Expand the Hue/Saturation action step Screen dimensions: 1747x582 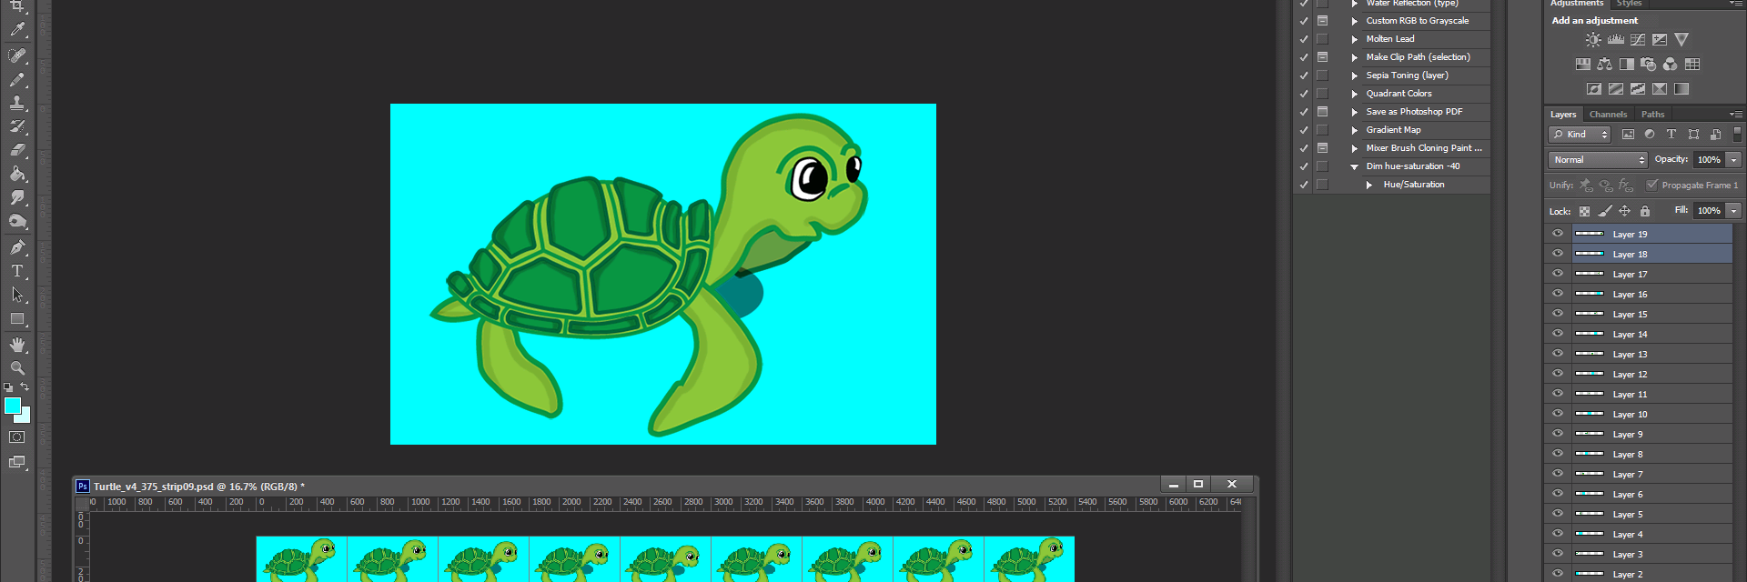1369,185
